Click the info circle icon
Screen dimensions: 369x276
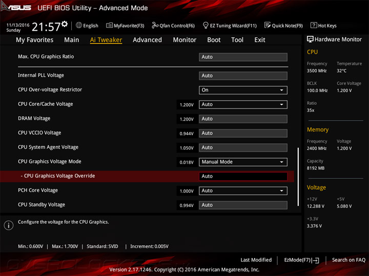(9, 225)
